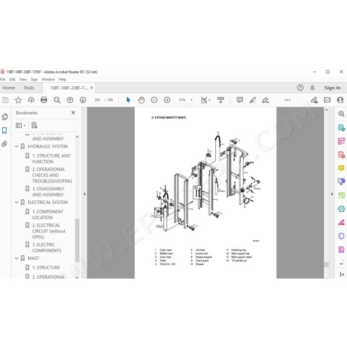Open Page Thumbnails panel
Screen dimensions: 347x347
[4, 116]
